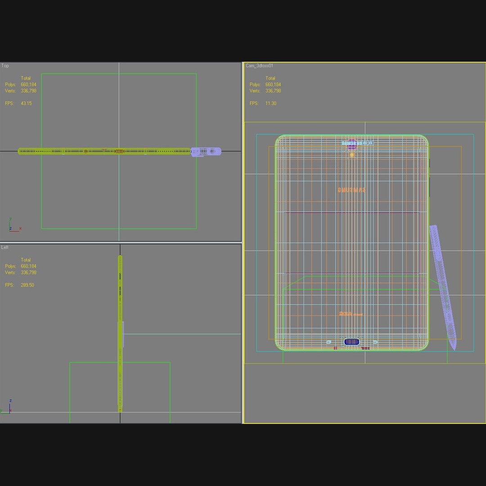Screen dimensions: 486x486
Task: Select the yellow tablet edge in Left viewport
Action: pyautogui.click(x=120, y=333)
